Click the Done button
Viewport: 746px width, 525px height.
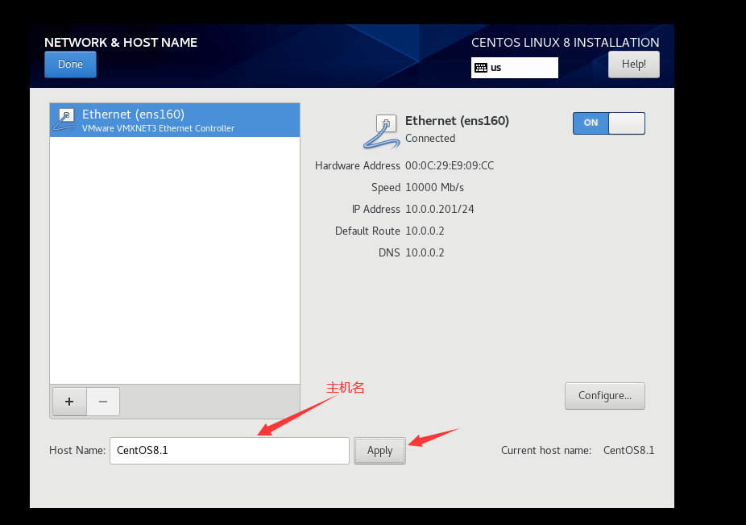point(70,65)
